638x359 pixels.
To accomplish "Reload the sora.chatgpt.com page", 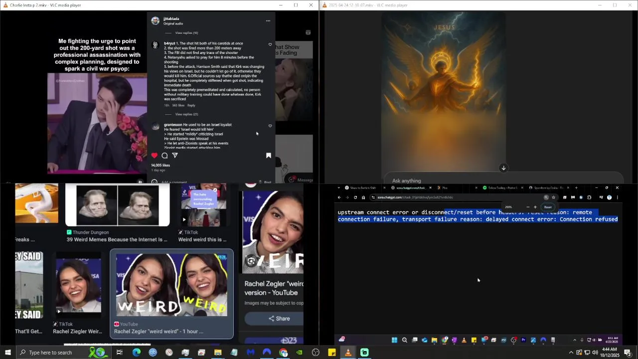I will [355, 197].
